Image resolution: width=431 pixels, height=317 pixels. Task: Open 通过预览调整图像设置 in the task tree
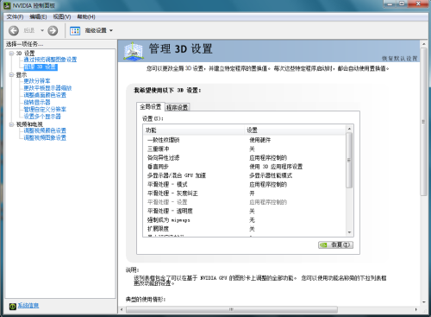pyautogui.click(x=50, y=60)
